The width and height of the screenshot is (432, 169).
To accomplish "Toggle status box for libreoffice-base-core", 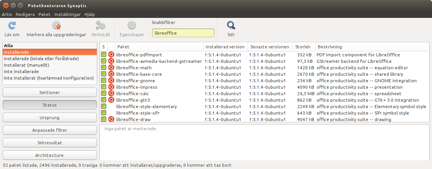I will [104, 74].
